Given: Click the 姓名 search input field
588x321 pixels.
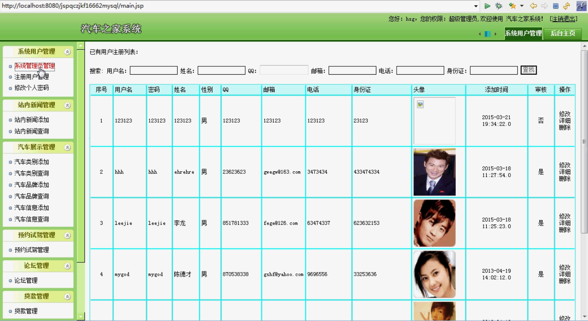Looking at the screenshot, I should click(x=222, y=70).
